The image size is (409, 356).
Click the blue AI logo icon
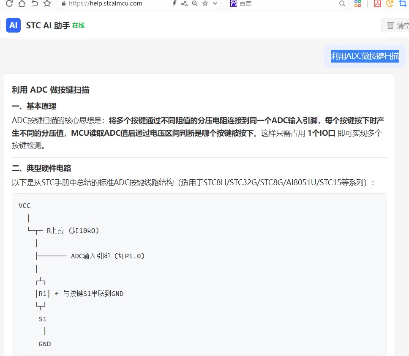(x=13, y=25)
